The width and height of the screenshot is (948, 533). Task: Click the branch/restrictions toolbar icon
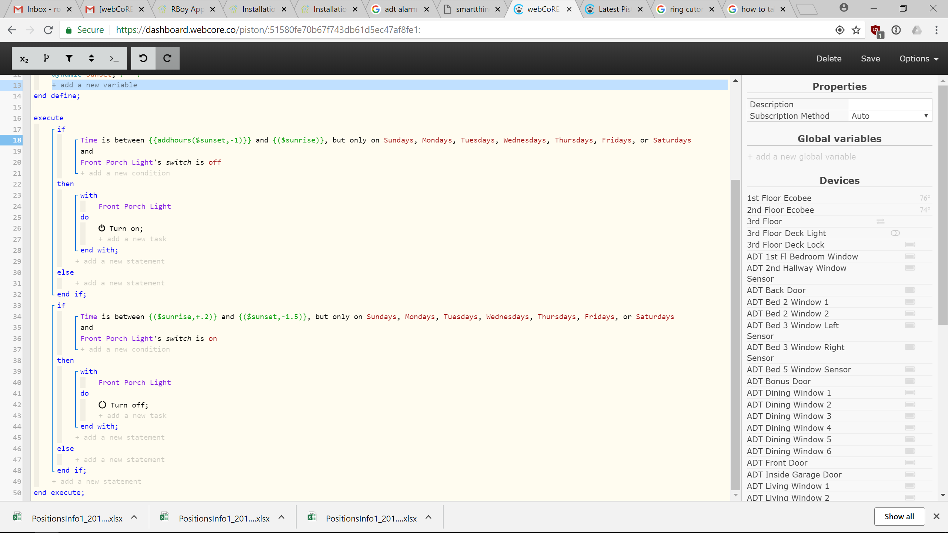tap(46, 58)
